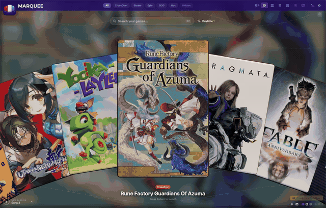Select the purple circle in bottom-right bar
This screenshot has height=208, width=326.
pyautogui.click(x=303, y=204)
